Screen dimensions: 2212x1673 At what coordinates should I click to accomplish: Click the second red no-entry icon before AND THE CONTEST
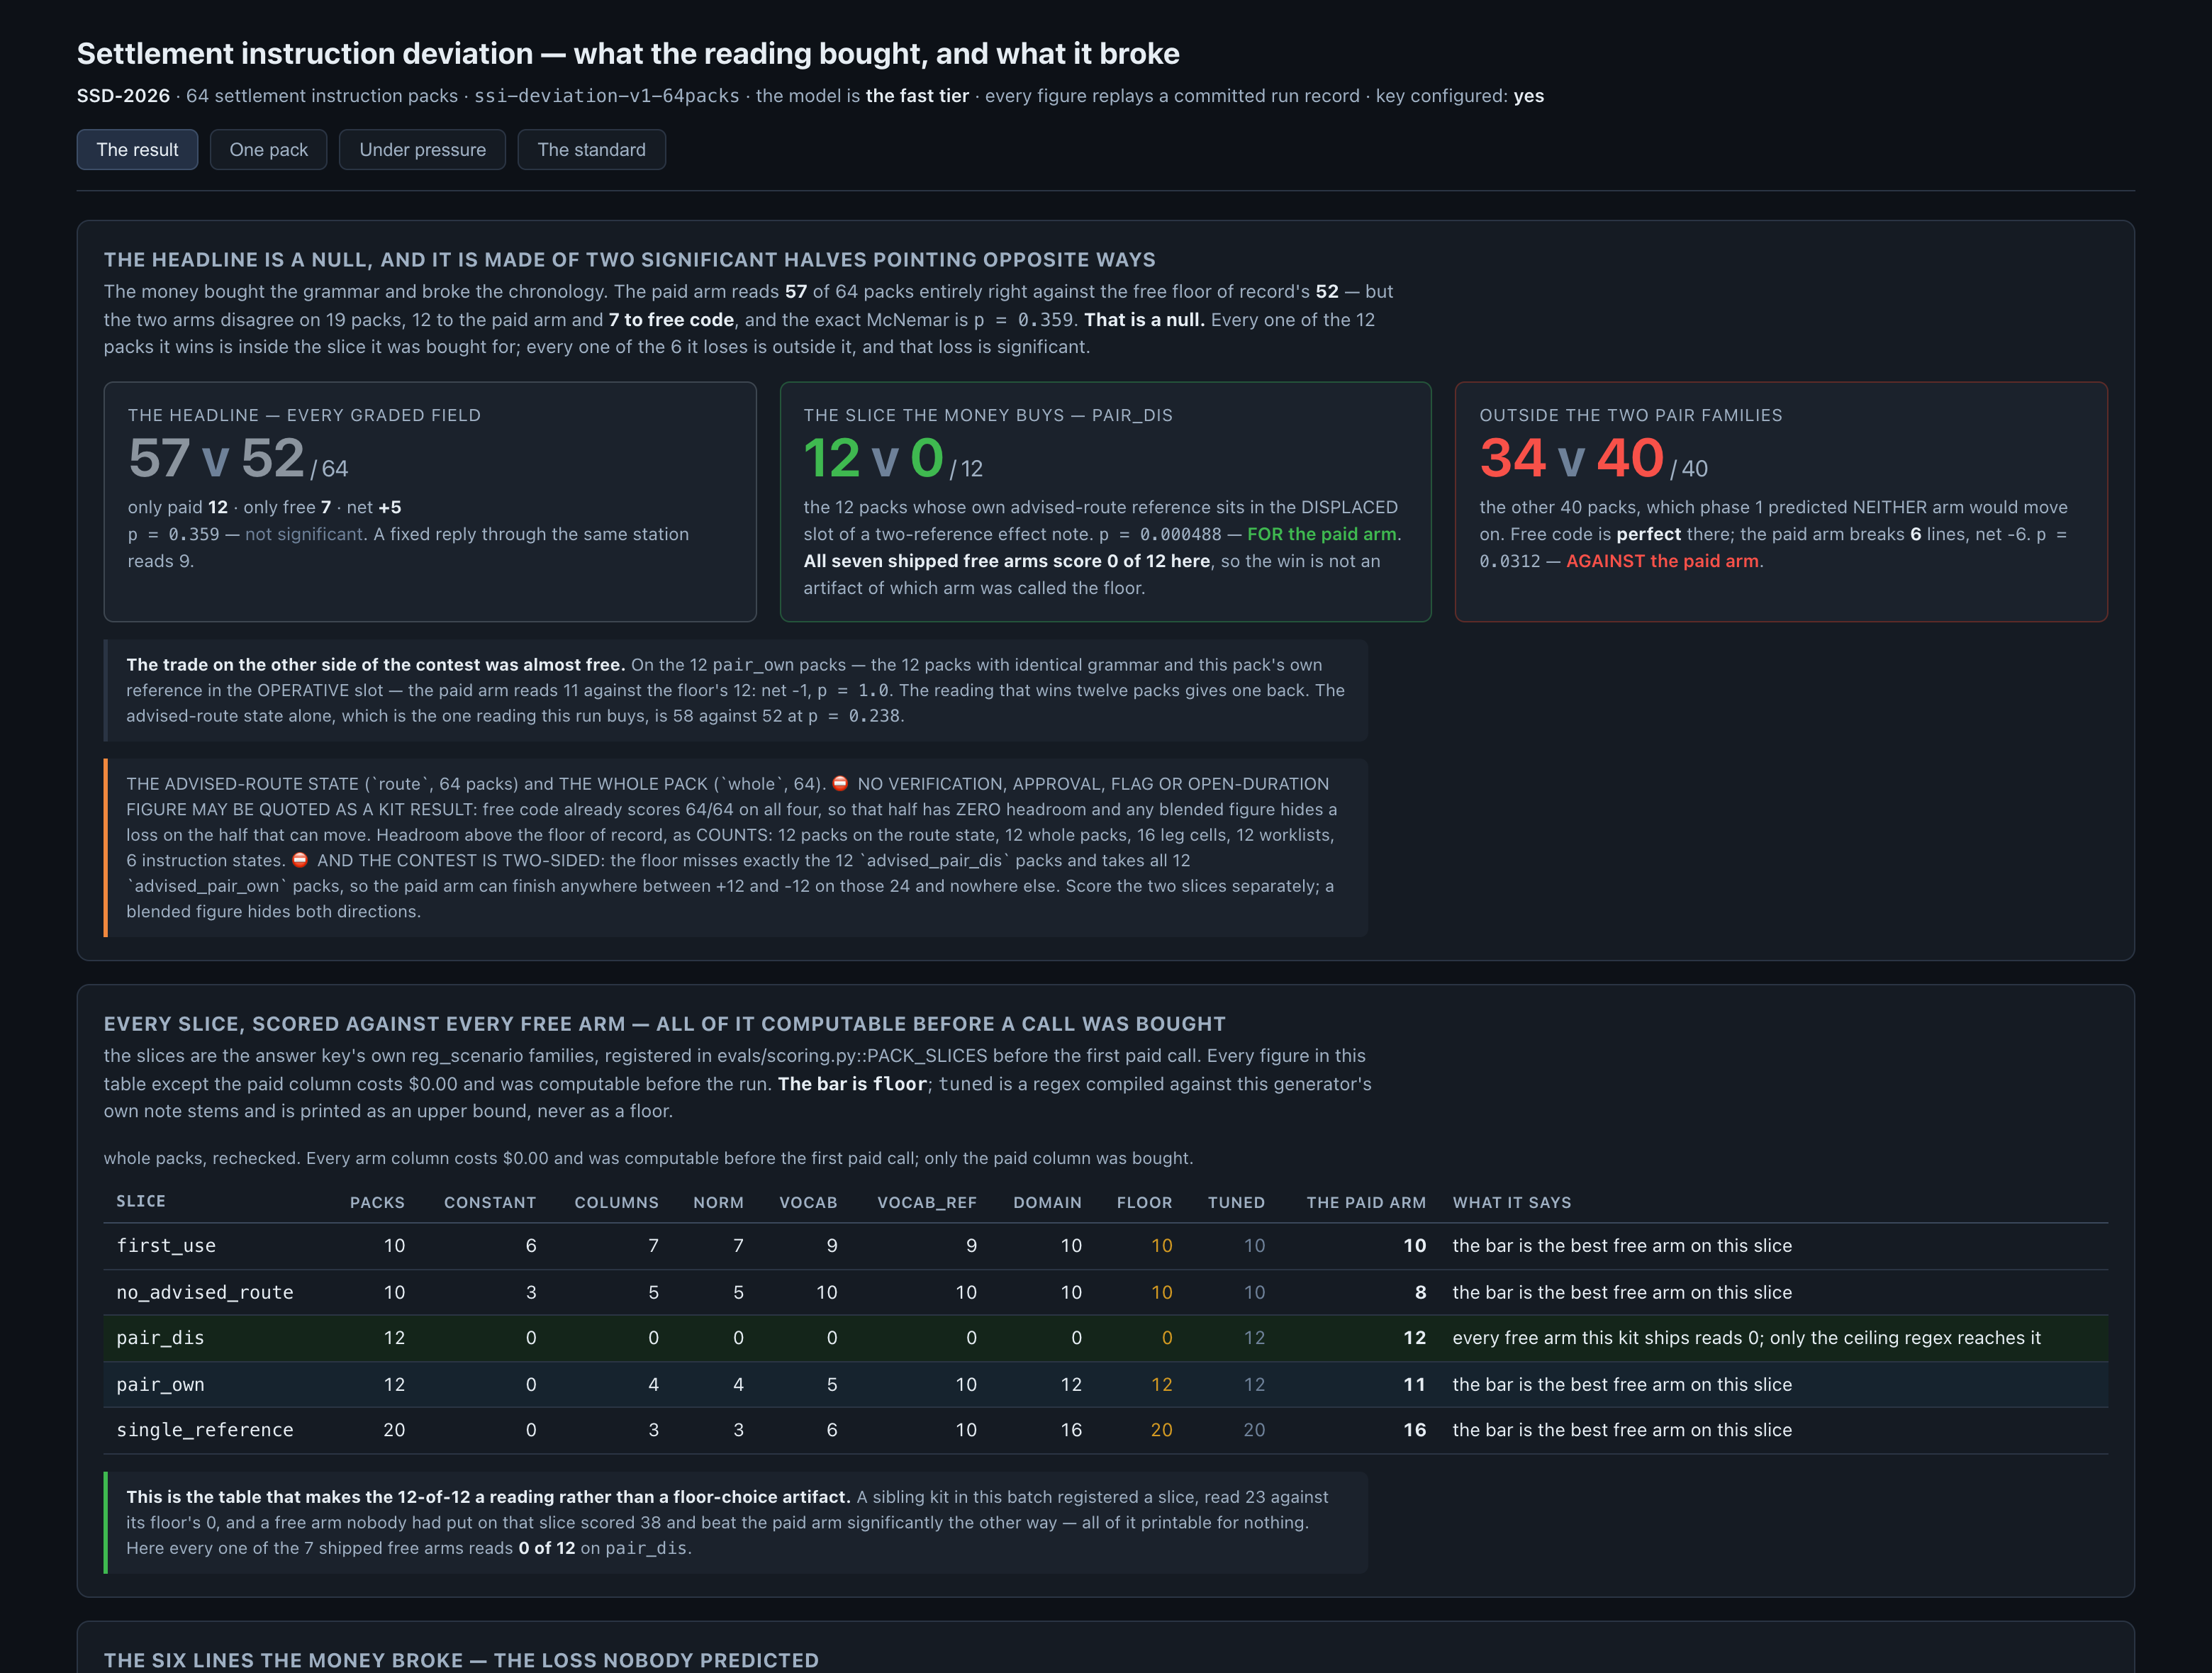click(300, 860)
